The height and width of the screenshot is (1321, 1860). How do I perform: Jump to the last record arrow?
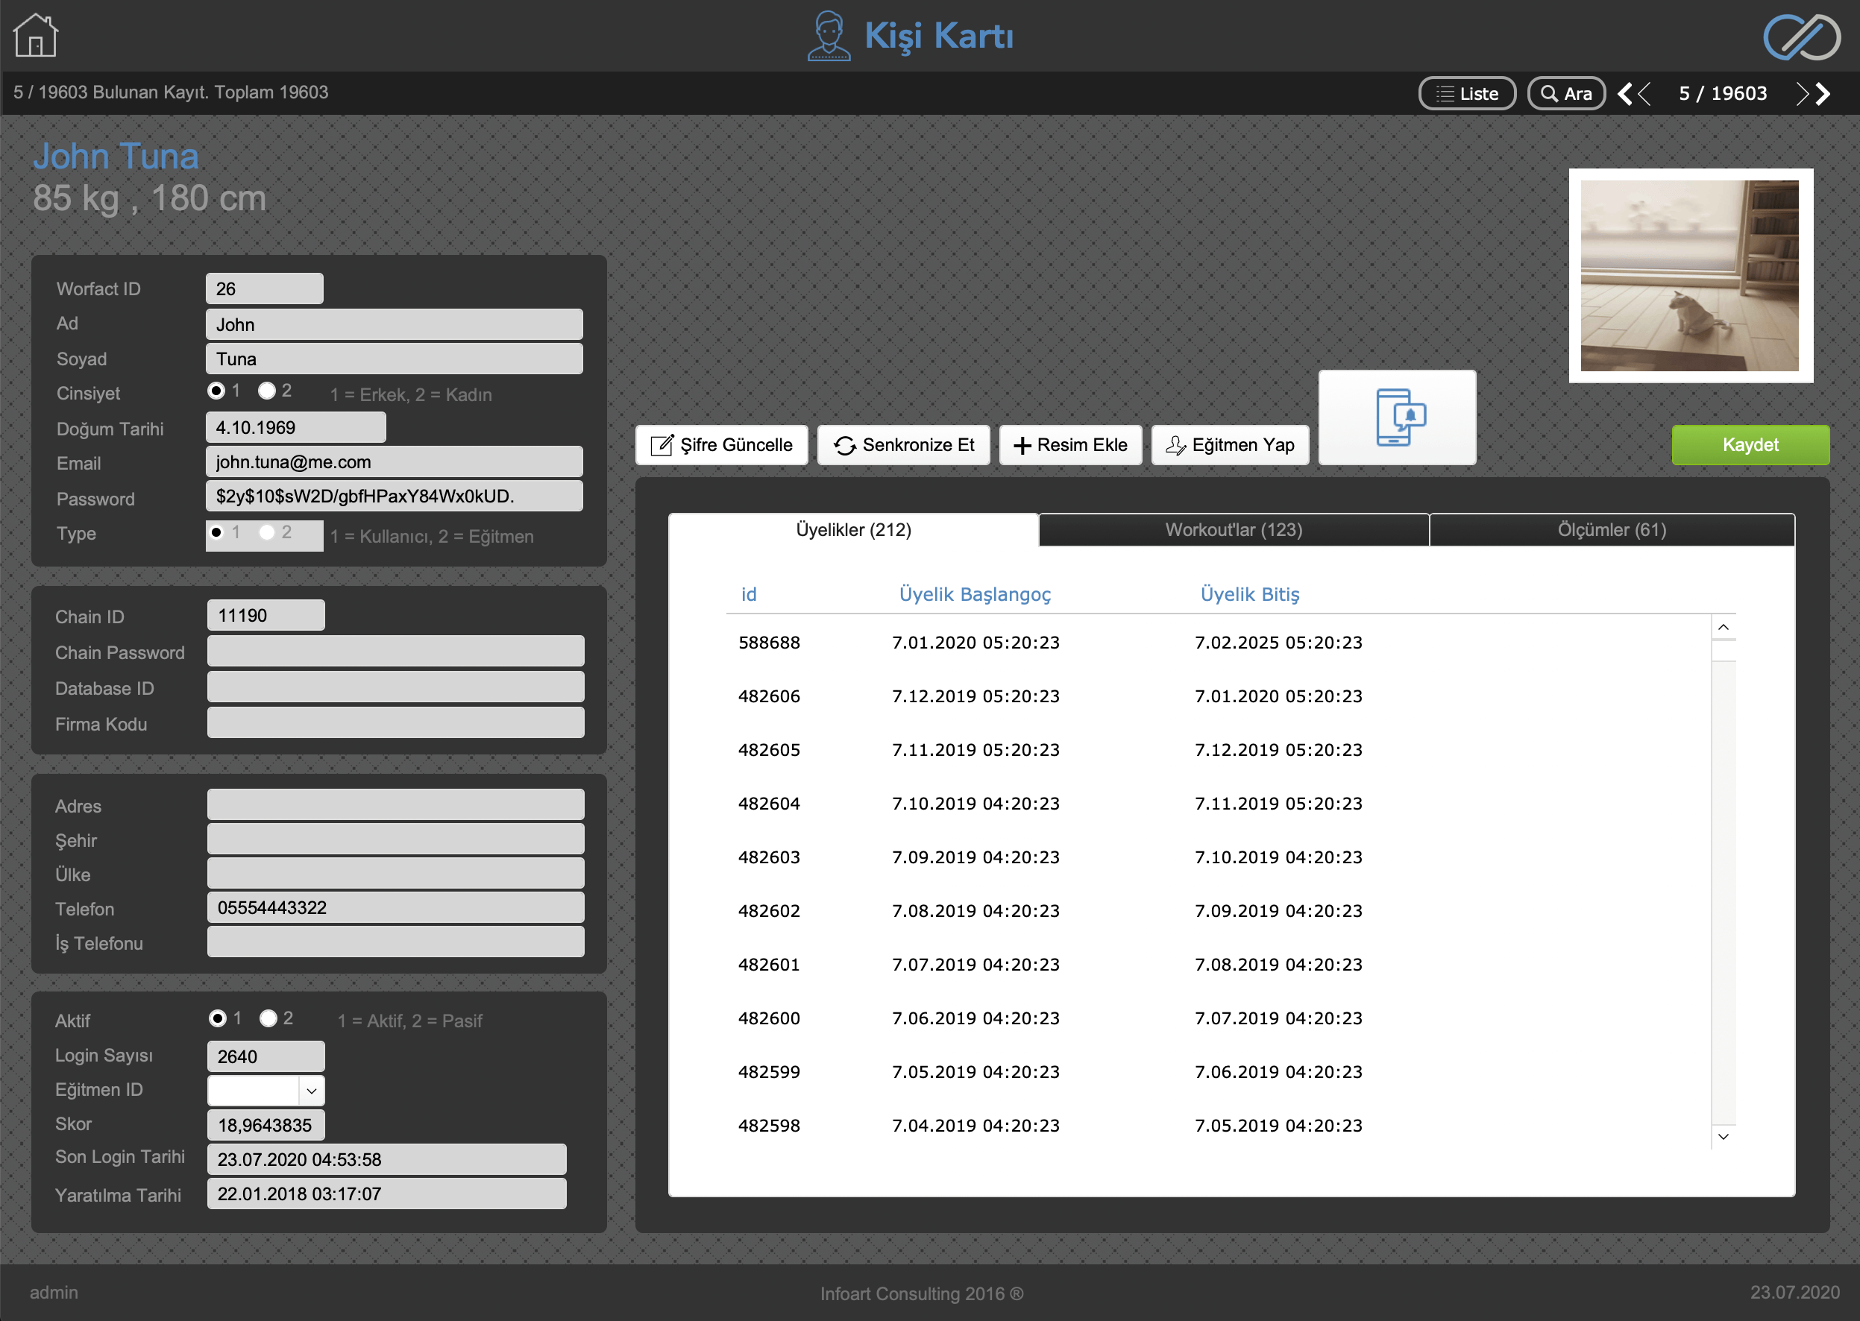tap(1823, 95)
